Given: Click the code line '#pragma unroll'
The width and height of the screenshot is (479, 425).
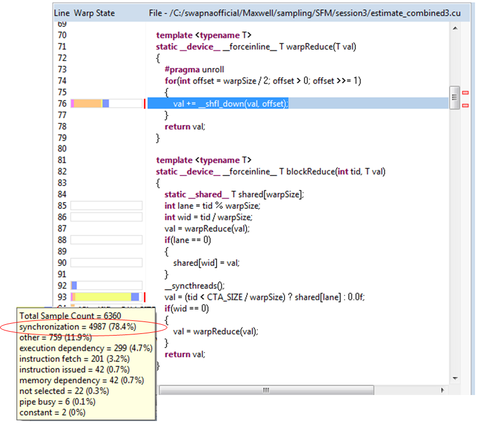Looking at the screenshot, I should click(194, 70).
